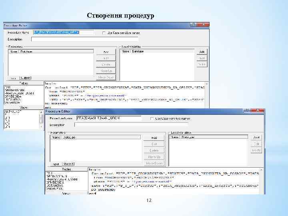Click Parameters Delete button in front window
Screen dimensions: 288x216
coord(154,150)
